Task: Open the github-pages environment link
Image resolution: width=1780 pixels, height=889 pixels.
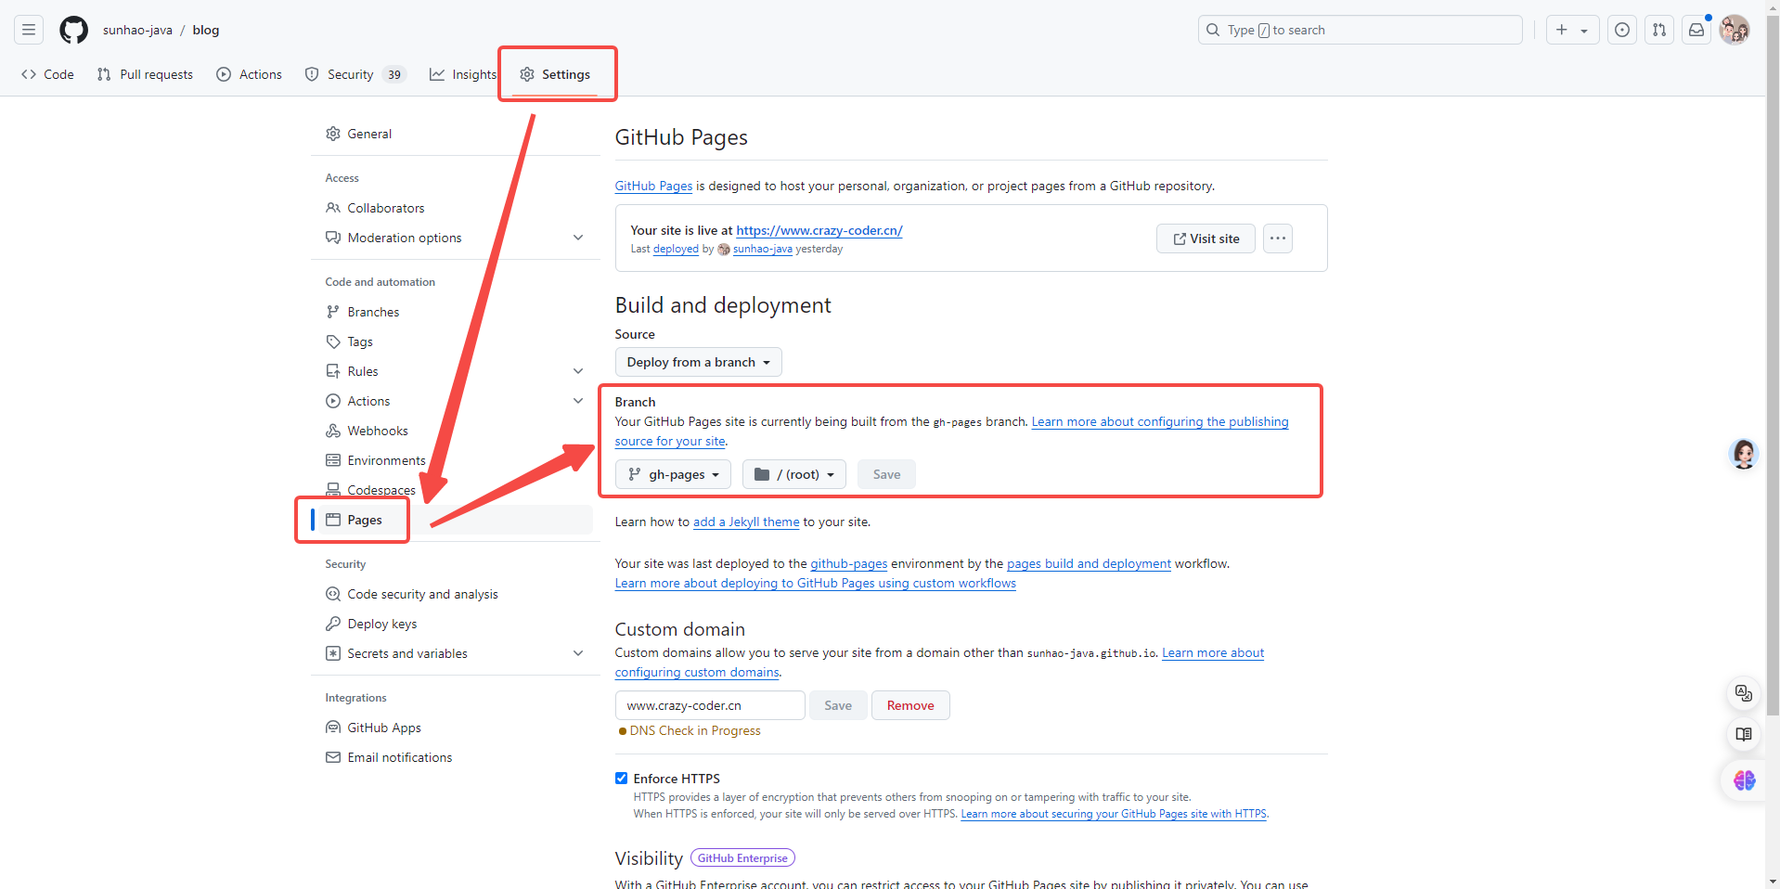Action: coord(849,563)
